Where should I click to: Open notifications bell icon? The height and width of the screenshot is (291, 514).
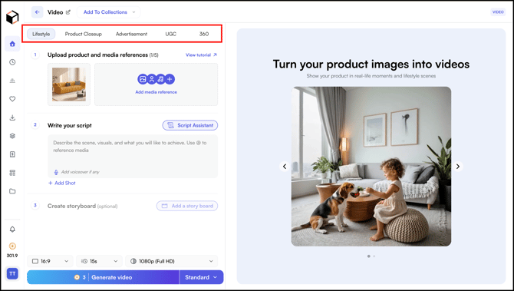[x=12, y=230]
